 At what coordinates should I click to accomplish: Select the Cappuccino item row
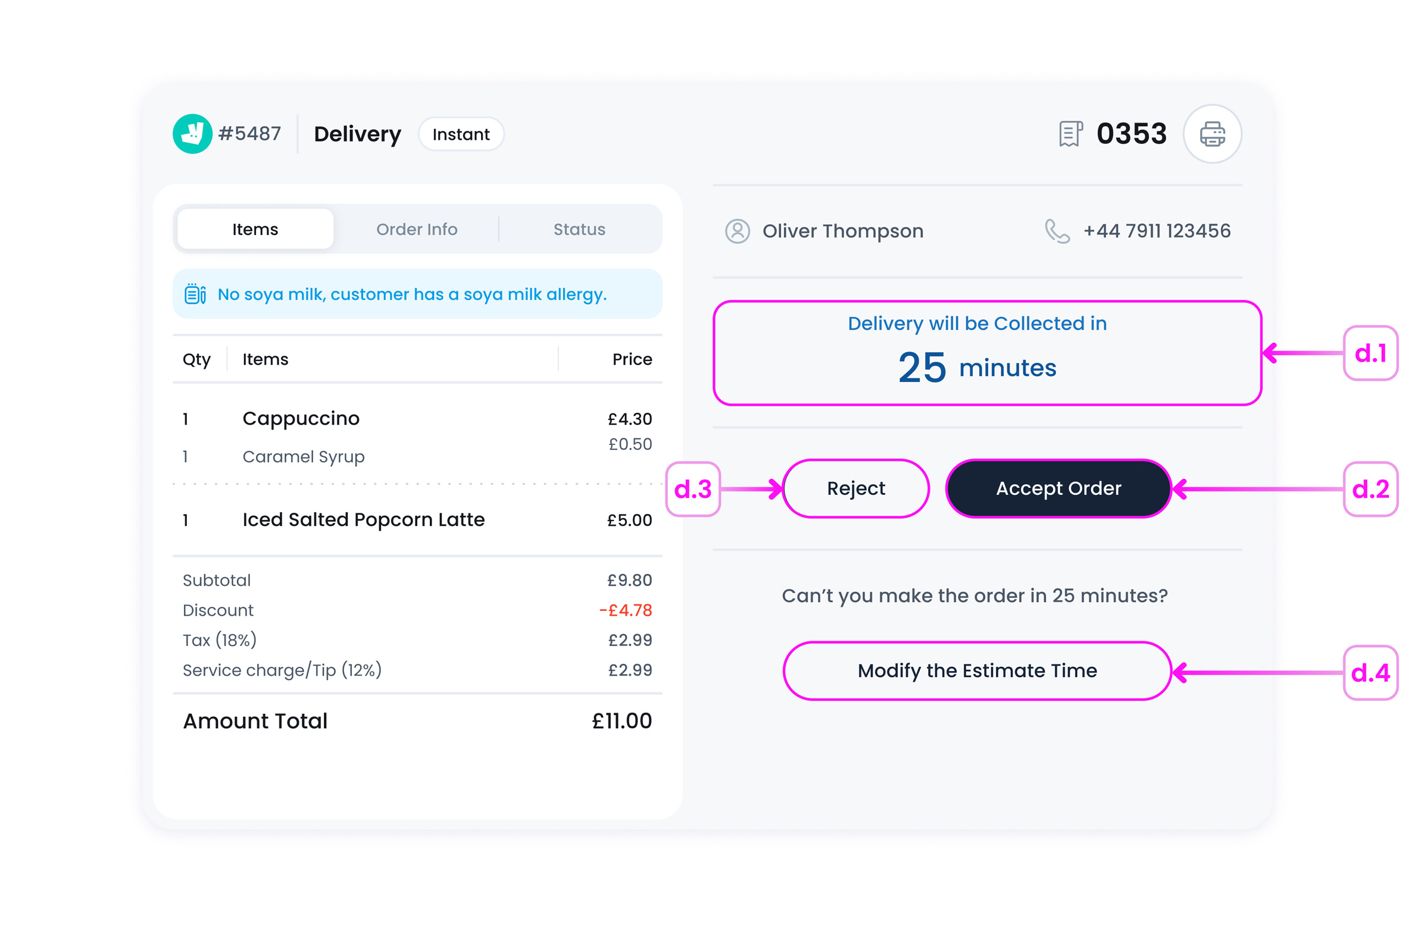[x=301, y=418]
